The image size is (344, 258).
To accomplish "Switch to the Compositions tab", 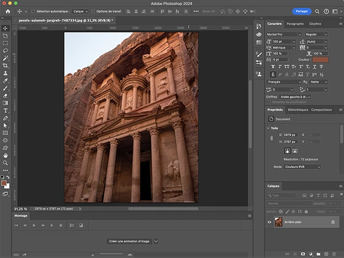I will [322, 110].
